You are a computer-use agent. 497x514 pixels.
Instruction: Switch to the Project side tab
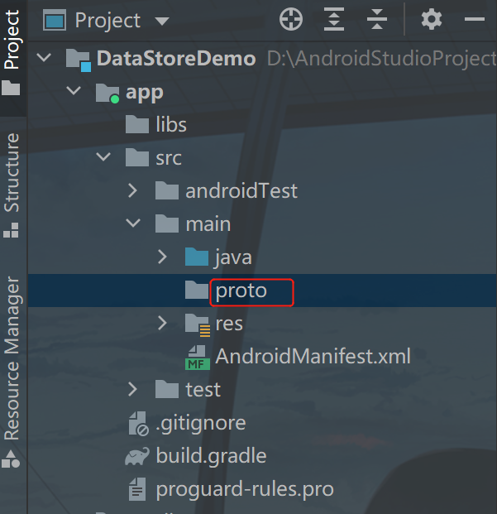point(12,52)
